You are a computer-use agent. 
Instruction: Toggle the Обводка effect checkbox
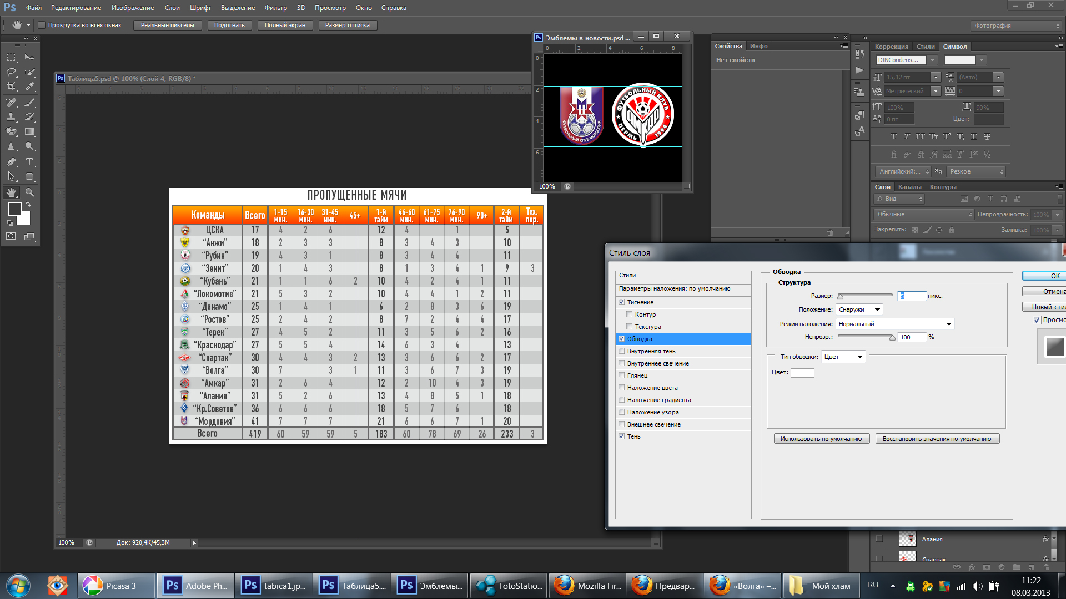(x=621, y=339)
